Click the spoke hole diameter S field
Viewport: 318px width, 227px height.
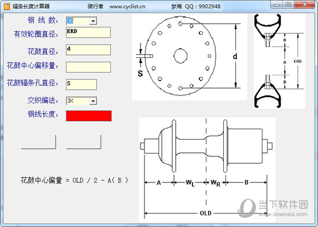click(82, 85)
